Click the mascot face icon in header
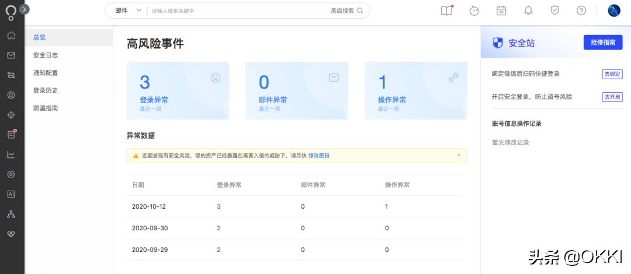Viewport: 631px width, 274px height. [474, 11]
